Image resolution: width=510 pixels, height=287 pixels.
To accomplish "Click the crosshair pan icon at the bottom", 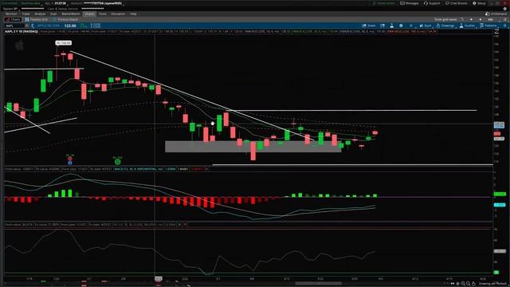I will (457, 284).
